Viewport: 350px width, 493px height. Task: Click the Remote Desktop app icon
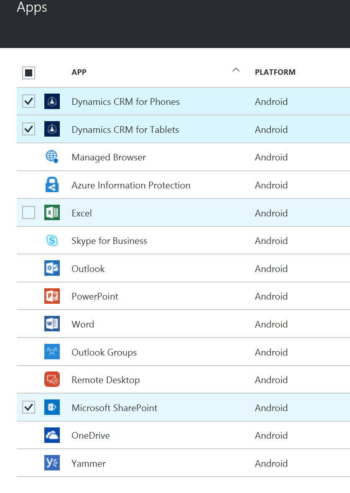(52, 380)
